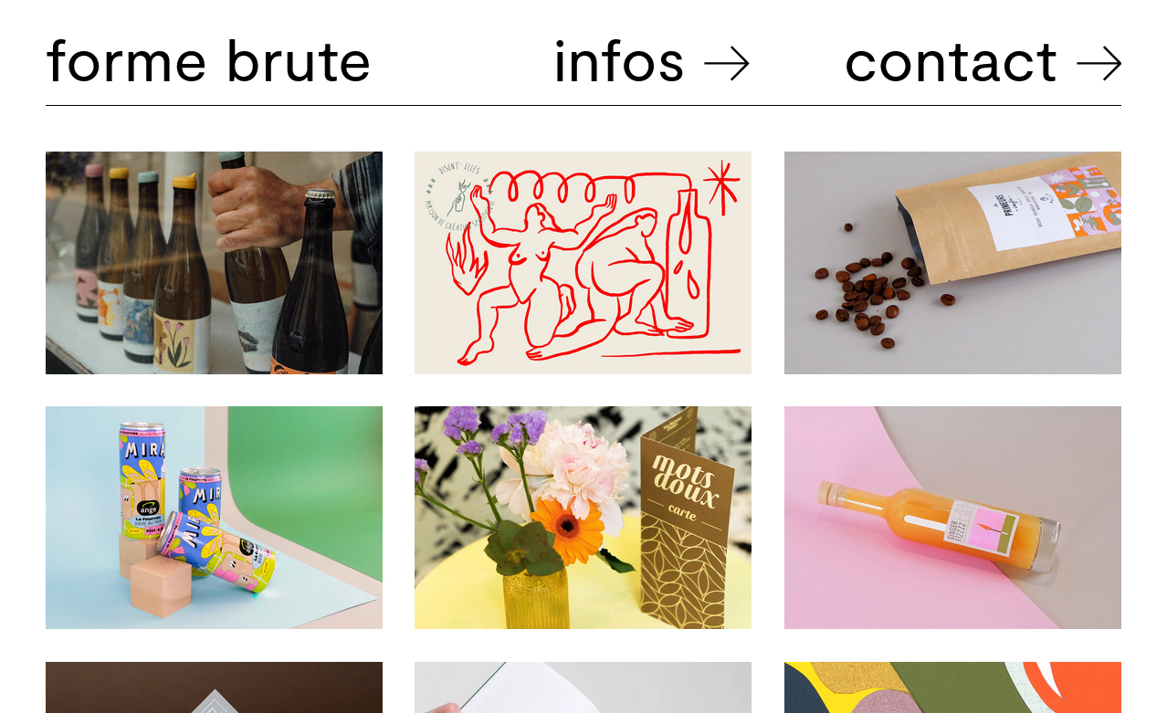
Task: Open the light grey paper project thumbnail
Action: [x=583, y=687]
